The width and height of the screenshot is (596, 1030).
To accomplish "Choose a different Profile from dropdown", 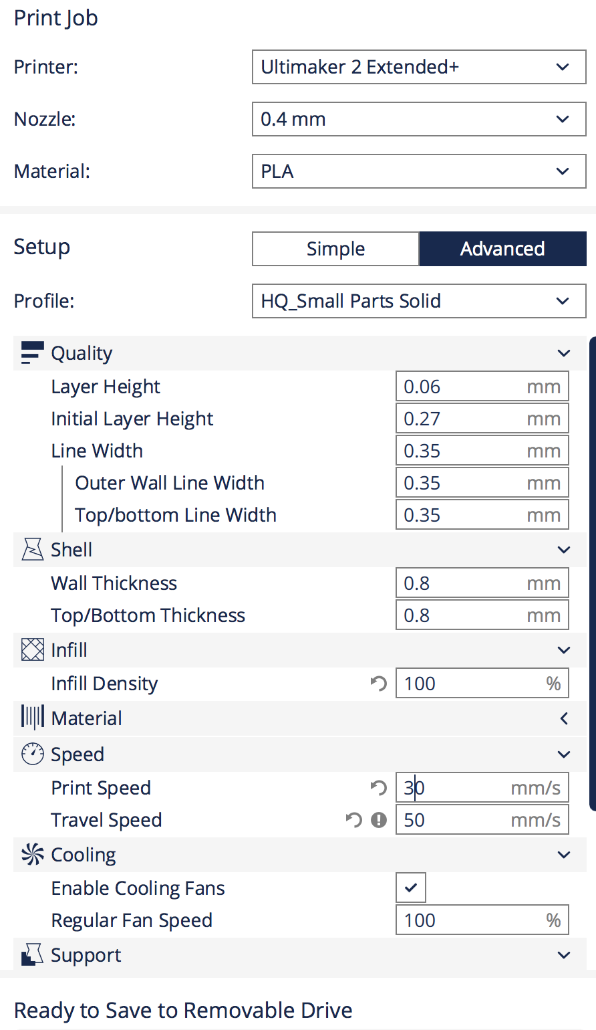I will tap(419, 301).
